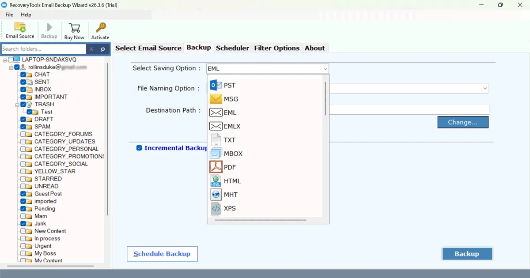Start backup with bottom-right Backup button

click(467, 254)
